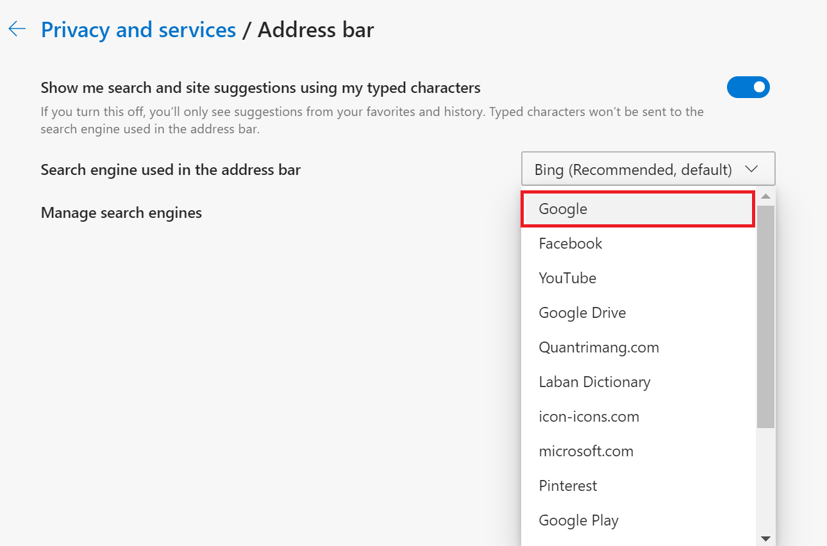The height and width of the screenshot is (546, 827).
Task: Choose Google Drive in the dropdown list
Action: (639, 313)
